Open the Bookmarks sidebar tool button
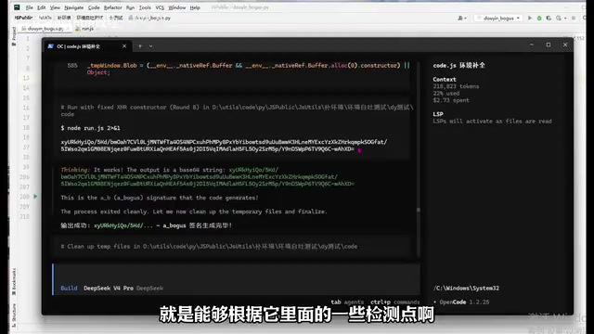The width and height of the screenshot is (594, 334). tap(14, 281)
